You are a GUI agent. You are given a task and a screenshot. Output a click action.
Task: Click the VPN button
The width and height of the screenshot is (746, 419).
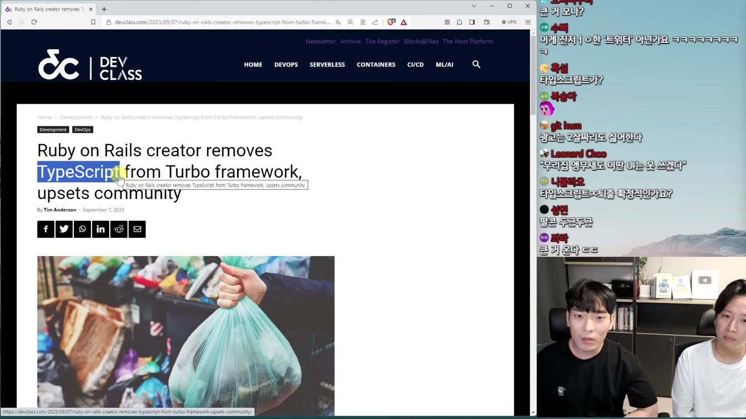[509, 22]
